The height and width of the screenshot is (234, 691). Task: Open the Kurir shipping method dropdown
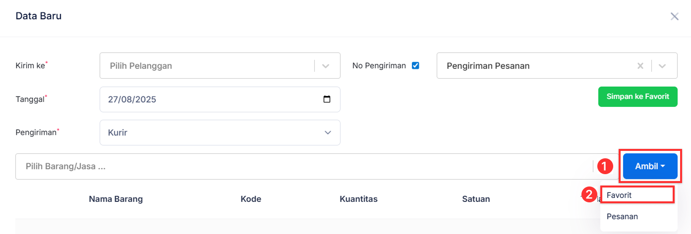click(x=220, y=133)
